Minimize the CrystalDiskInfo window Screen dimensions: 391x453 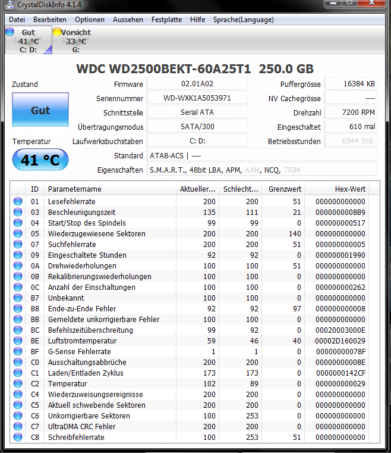pos(333,2)
